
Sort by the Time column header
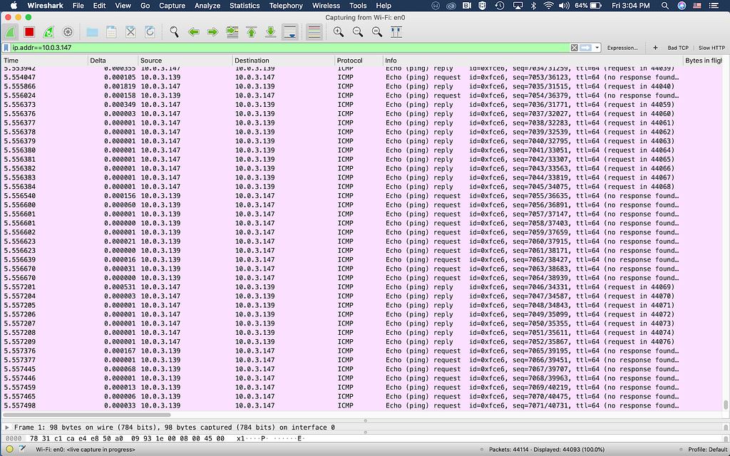click(45, 61)
